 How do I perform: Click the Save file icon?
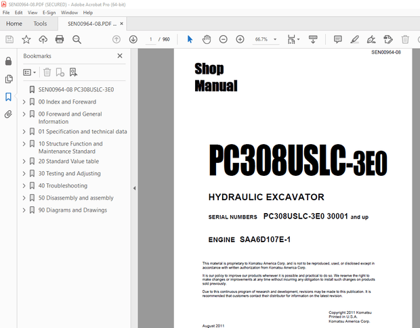9,40
